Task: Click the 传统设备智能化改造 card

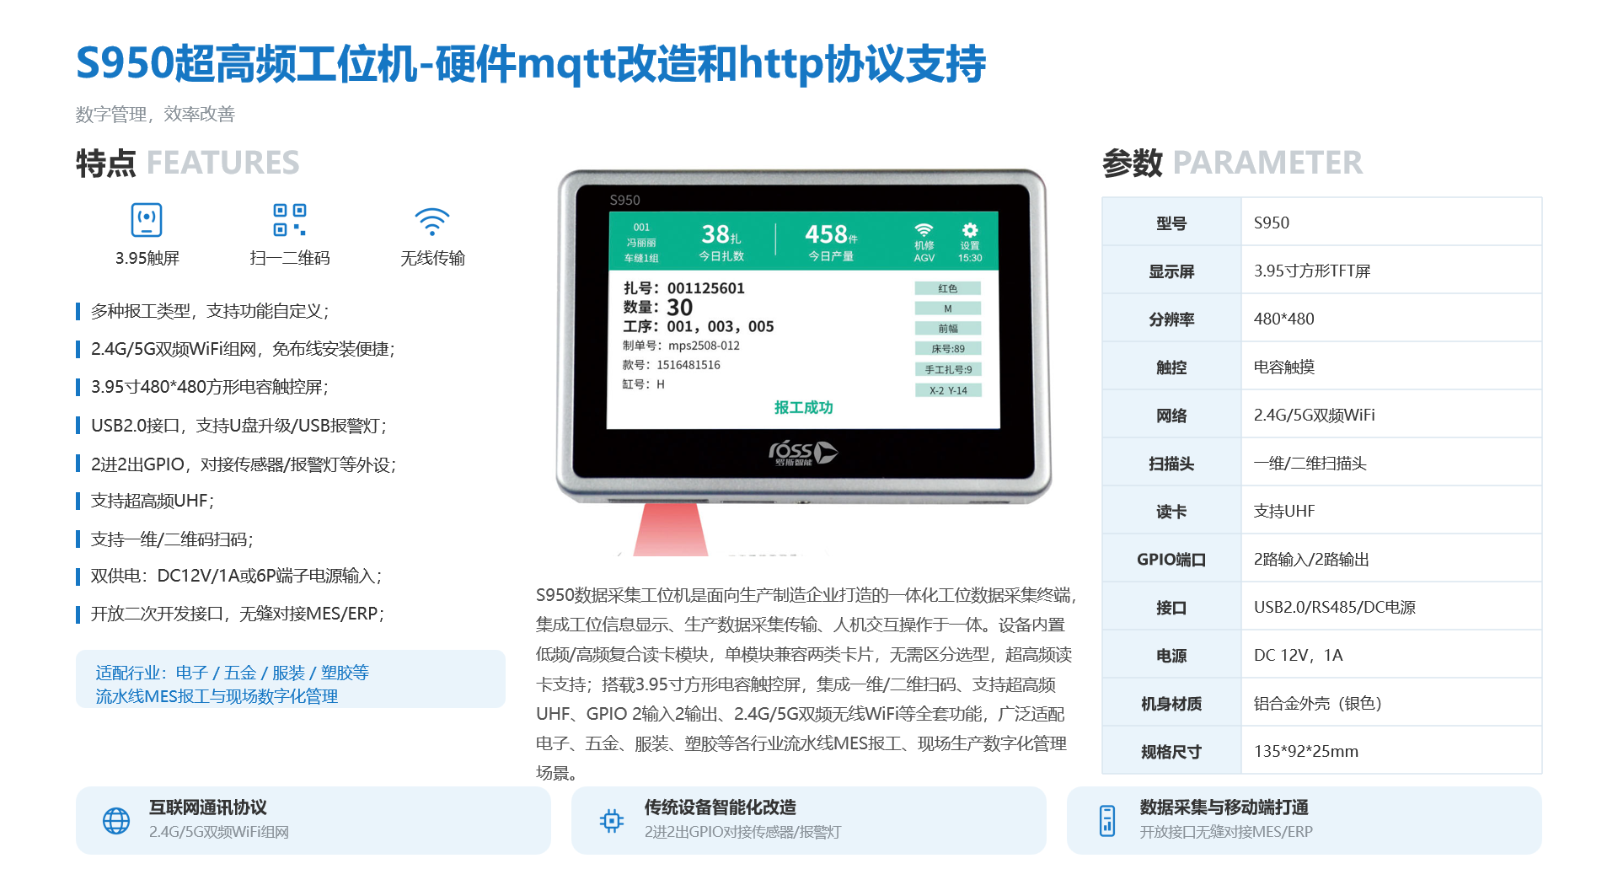Action: point(809,820)
